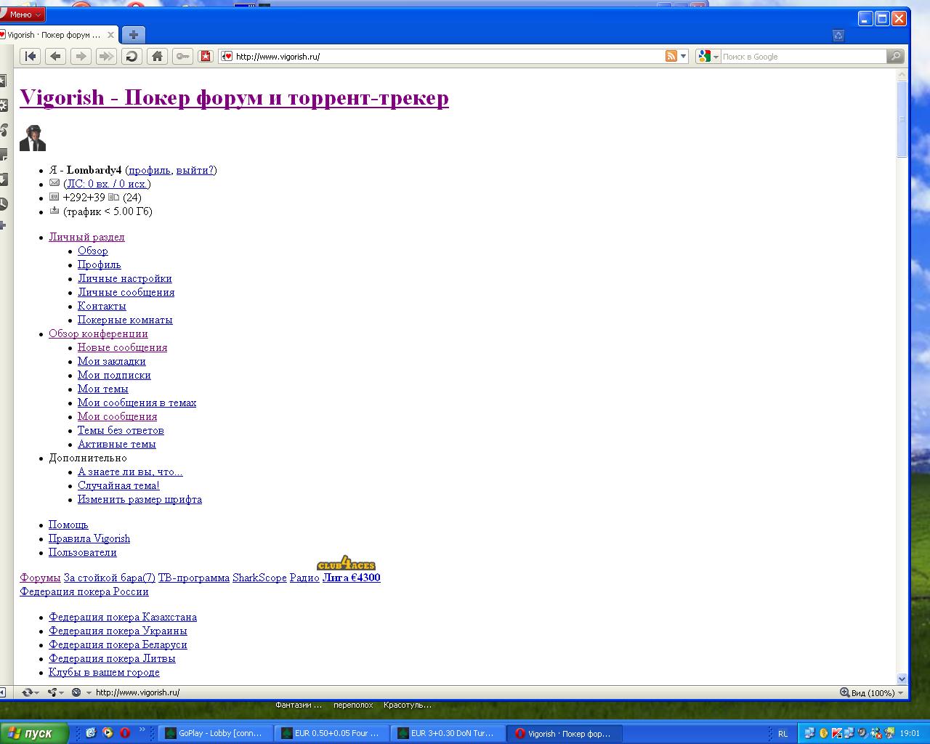Viewport: 930px width, 744px height.
Task: Switch to GoPlay Lobby in taskbar
Action: (x=215, y=733)
